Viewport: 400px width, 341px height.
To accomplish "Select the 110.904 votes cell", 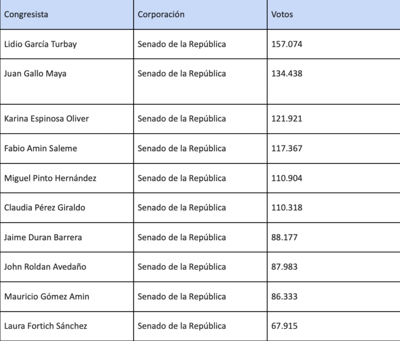I will [x=286, y=178].
